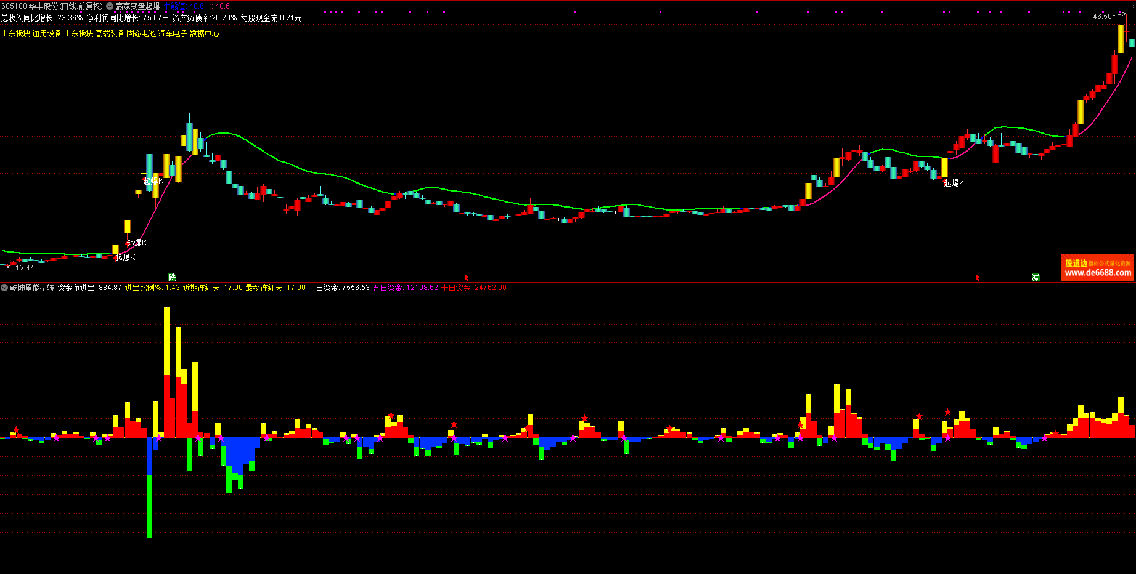Visit the www.de6688.com watermark banner
1136x574 pixels.
coord(1097,269)
